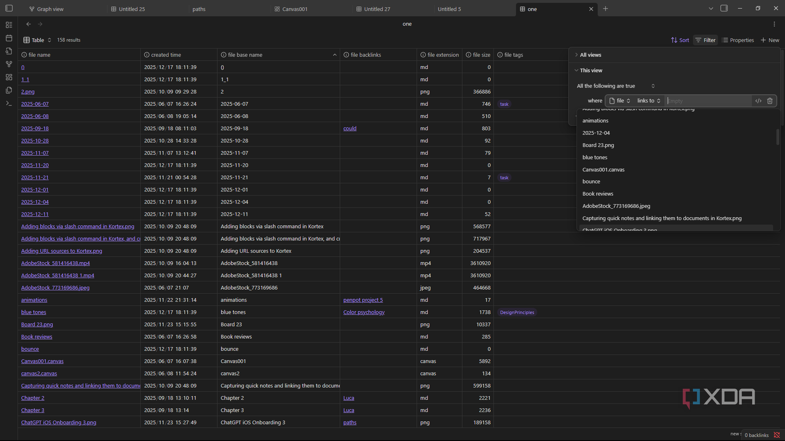Toggle the right sidebar panel
785x441 pixels.
coord(724,9)
